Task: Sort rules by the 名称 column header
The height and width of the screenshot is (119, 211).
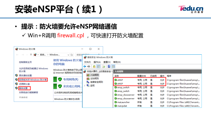Action: [x=117, y=76]
